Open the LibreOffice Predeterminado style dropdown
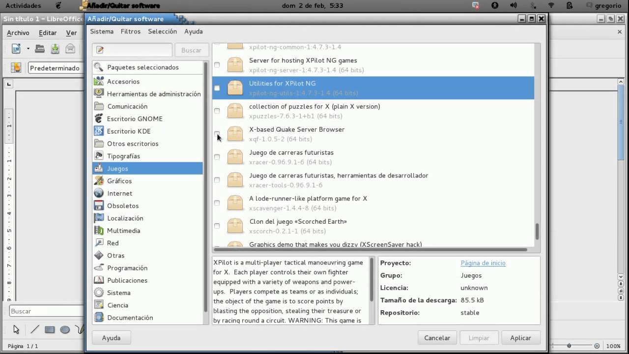This screenshot has width=629, height=354. 56,68
